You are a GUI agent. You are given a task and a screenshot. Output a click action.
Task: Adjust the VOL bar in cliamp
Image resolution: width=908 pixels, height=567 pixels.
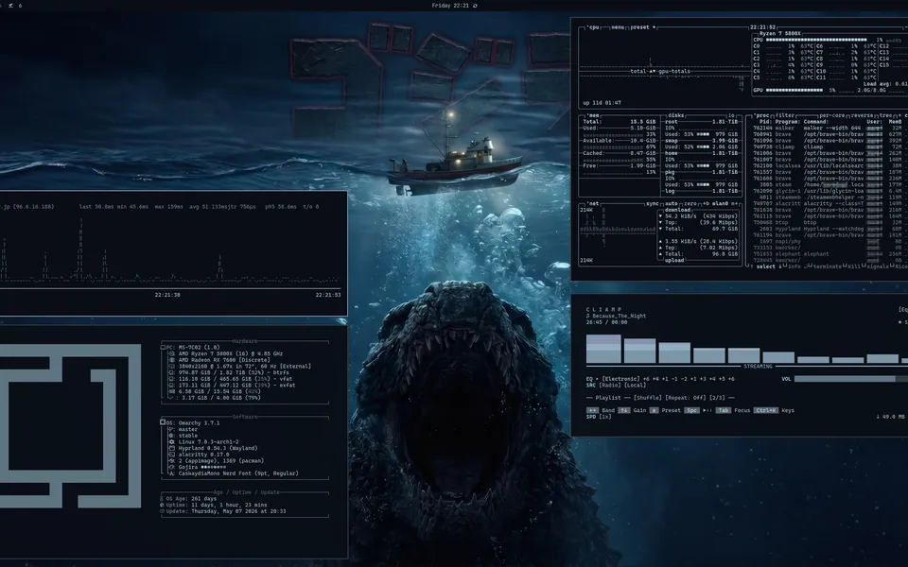[851, 379]
